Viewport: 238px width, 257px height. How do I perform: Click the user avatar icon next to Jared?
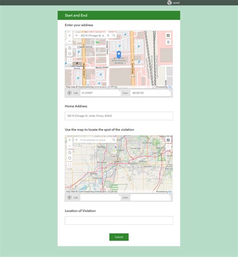[169, 3]
